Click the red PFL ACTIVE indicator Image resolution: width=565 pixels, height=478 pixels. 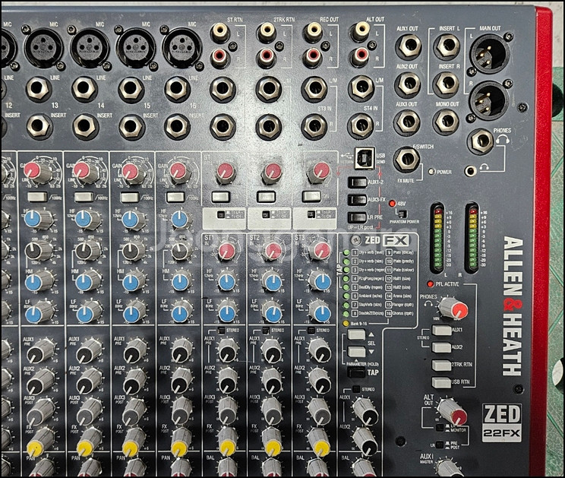pyautogui.click(x=430, y=284)
